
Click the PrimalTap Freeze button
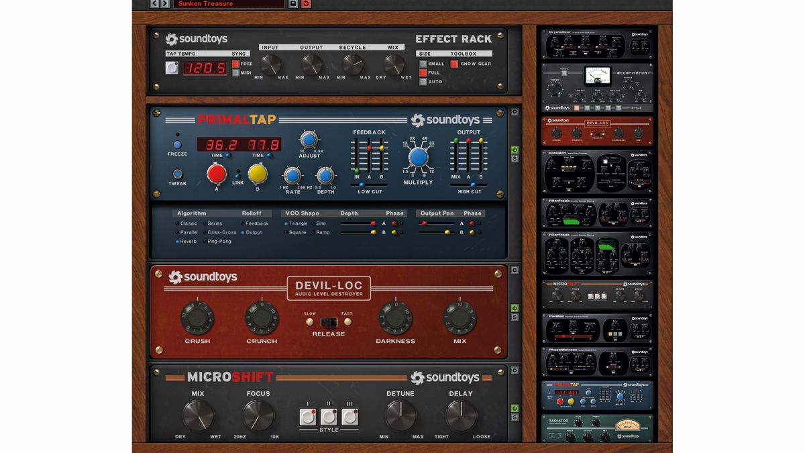177,144
